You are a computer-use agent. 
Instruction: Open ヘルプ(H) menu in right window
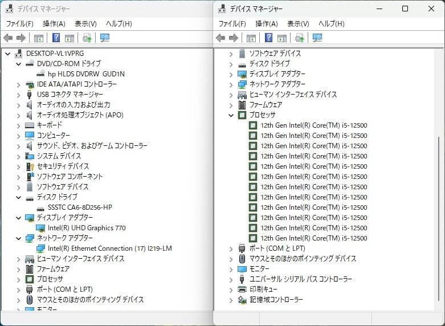click(331, 24)
